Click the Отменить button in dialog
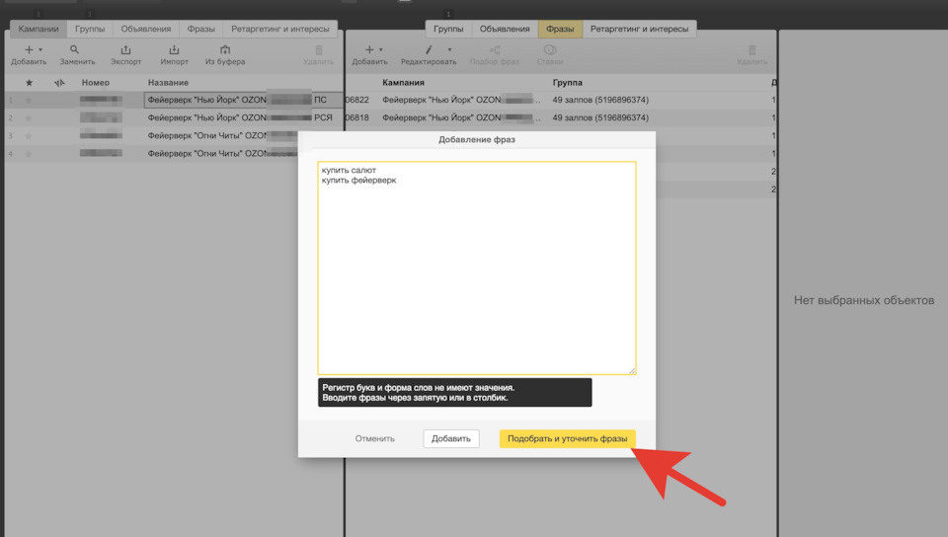This screenshot has height=537, width=948. (x=375, y=438)
